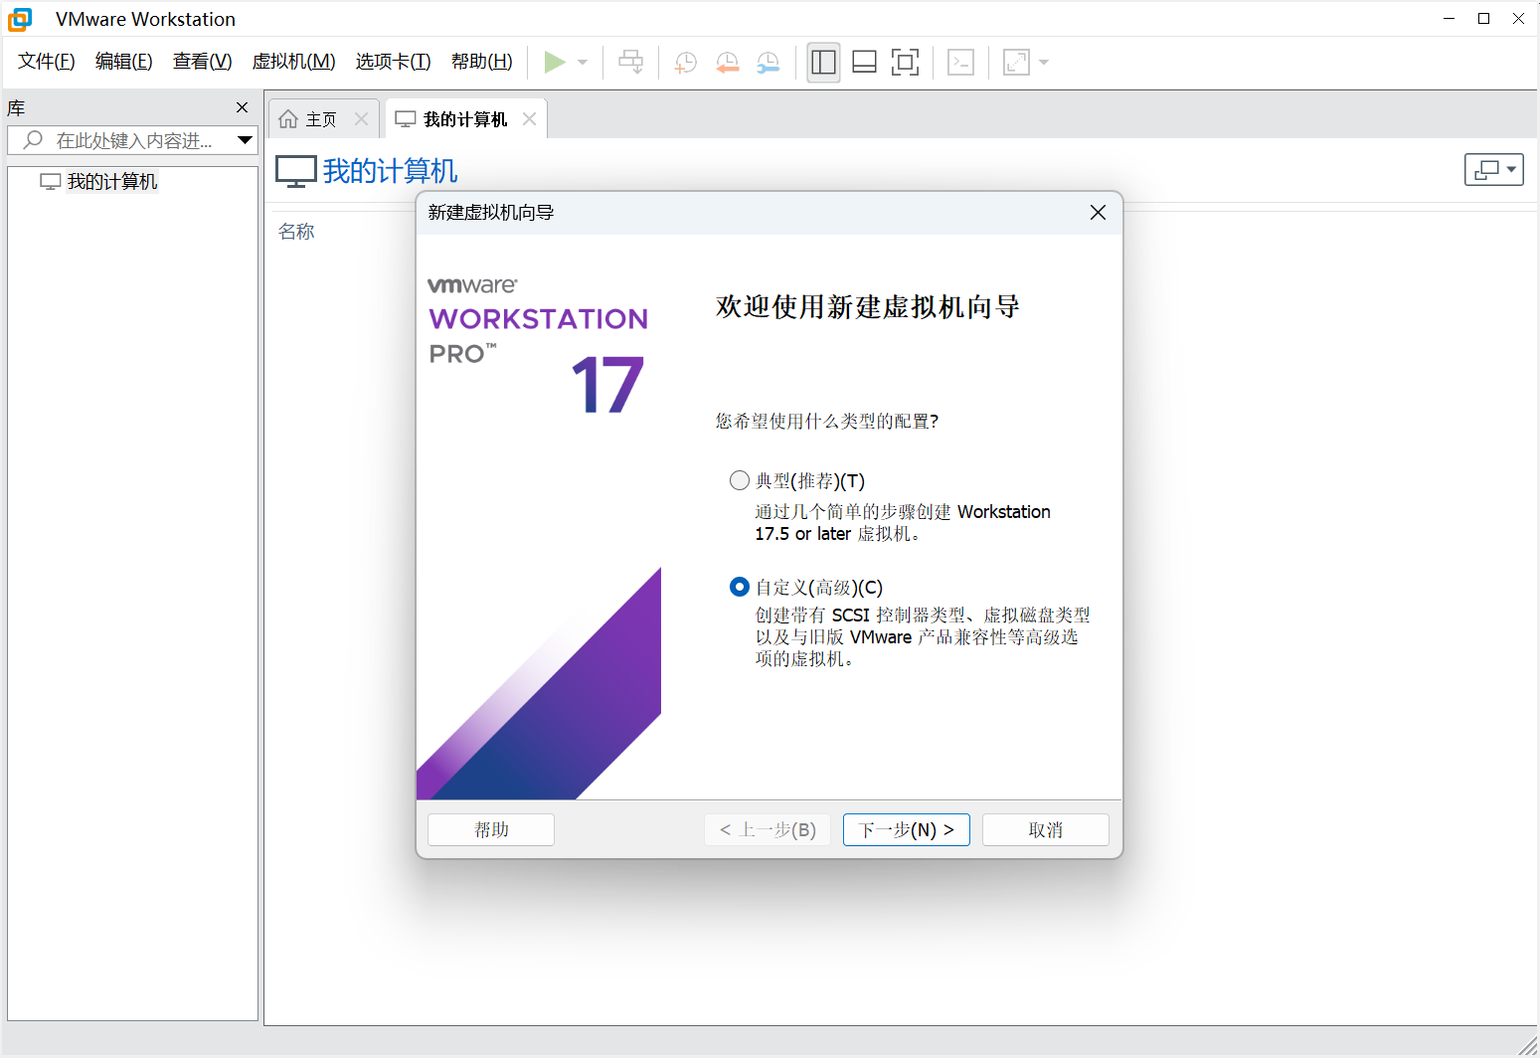
Task: Select the 典型(推荐)(T) radio button
Action: point(739,481)
